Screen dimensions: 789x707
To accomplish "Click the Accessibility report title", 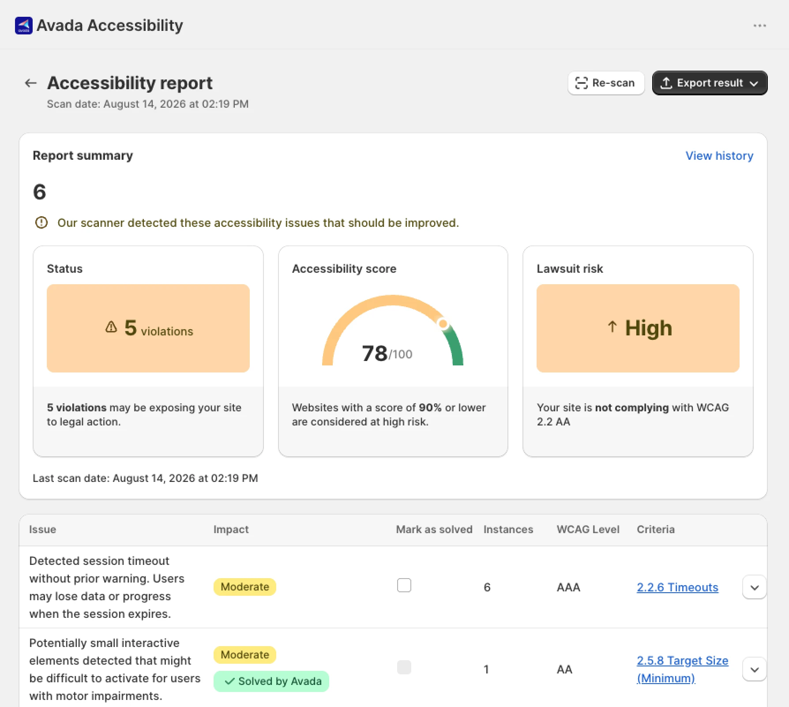I will click(x=130, y=83).
